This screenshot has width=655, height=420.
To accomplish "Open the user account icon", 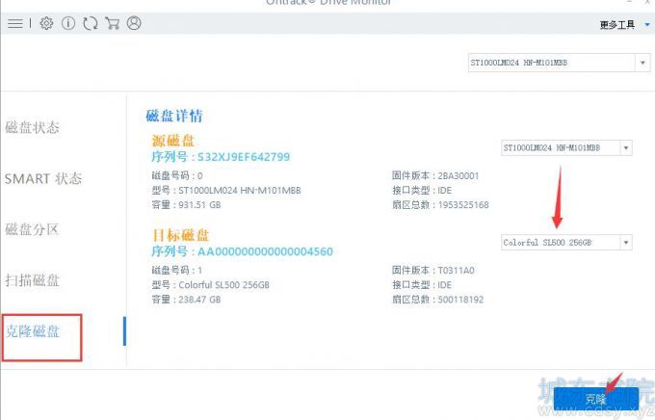I will coord(134,23).
